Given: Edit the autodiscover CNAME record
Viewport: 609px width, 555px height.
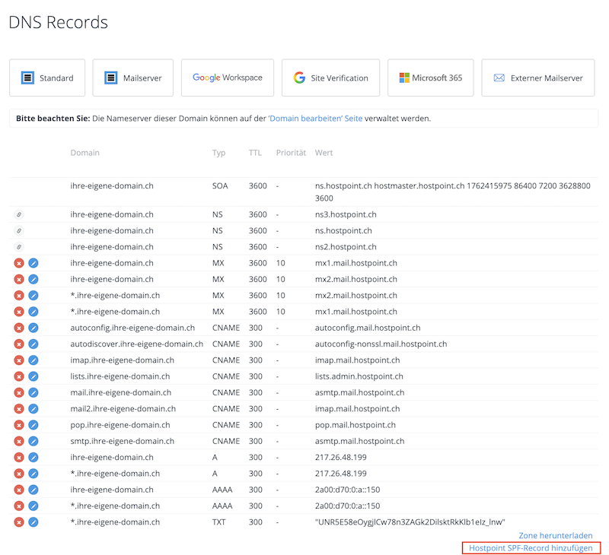Looking at the screenshot, I should [x=33, y=344].
